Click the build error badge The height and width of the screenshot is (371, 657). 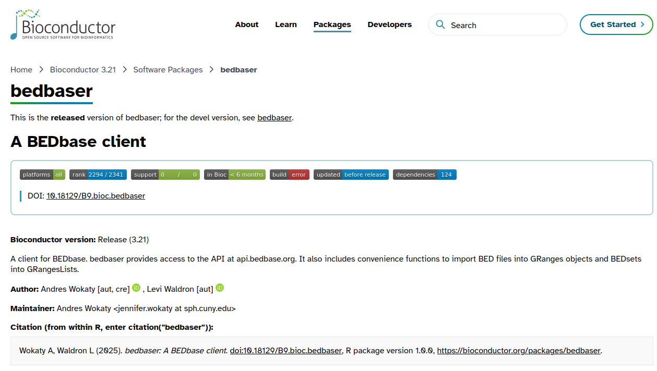click(x=290, y=175)
